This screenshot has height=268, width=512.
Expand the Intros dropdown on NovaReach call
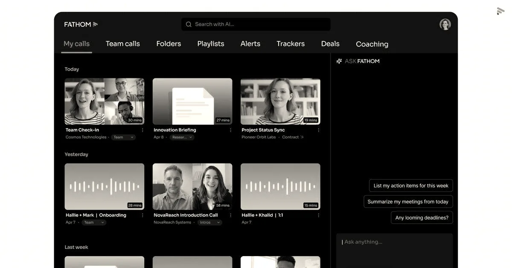click(x=210, y=222)
